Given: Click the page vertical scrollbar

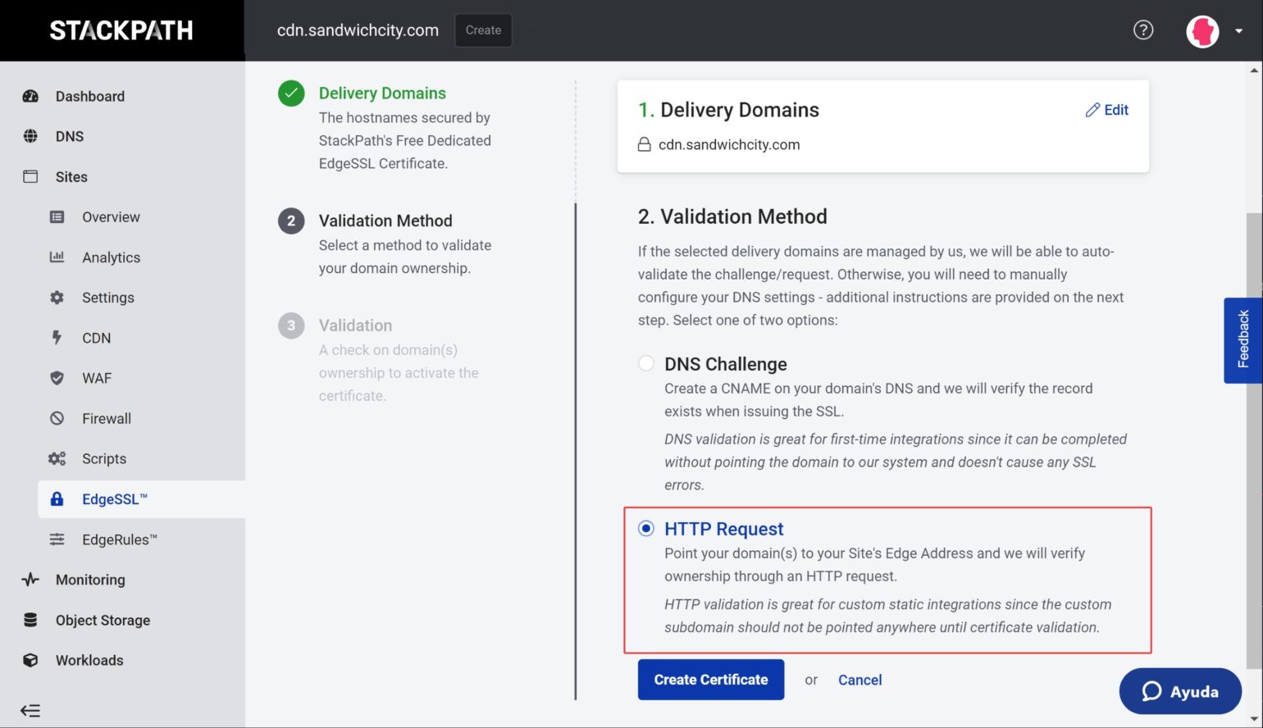Looking at the screenshot, I should coord(1254,443).
